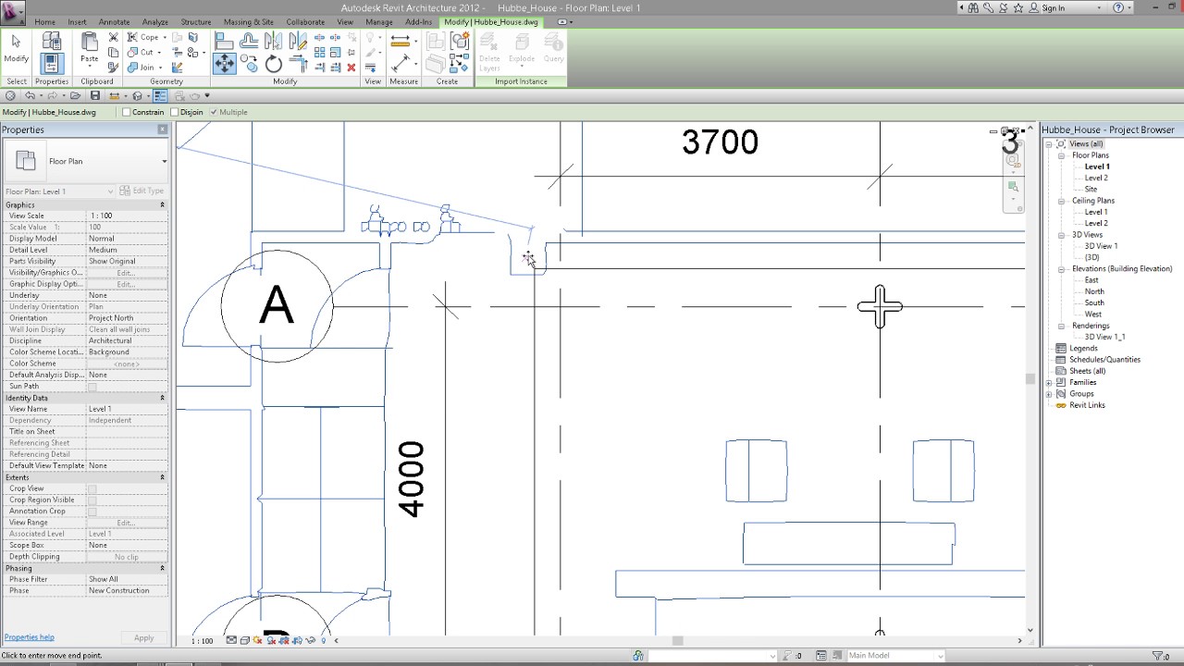
Task: Select North elevation in Project Browser
Action: (x=1094, y=291)
